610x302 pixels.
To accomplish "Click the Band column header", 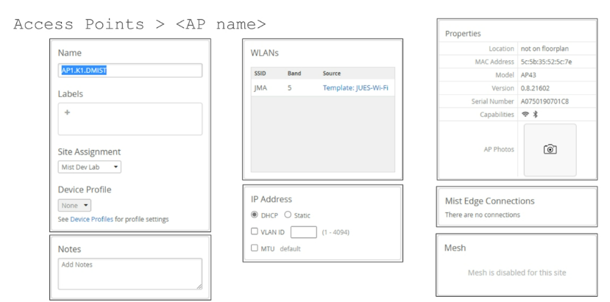I will click(x=294, y=73).
